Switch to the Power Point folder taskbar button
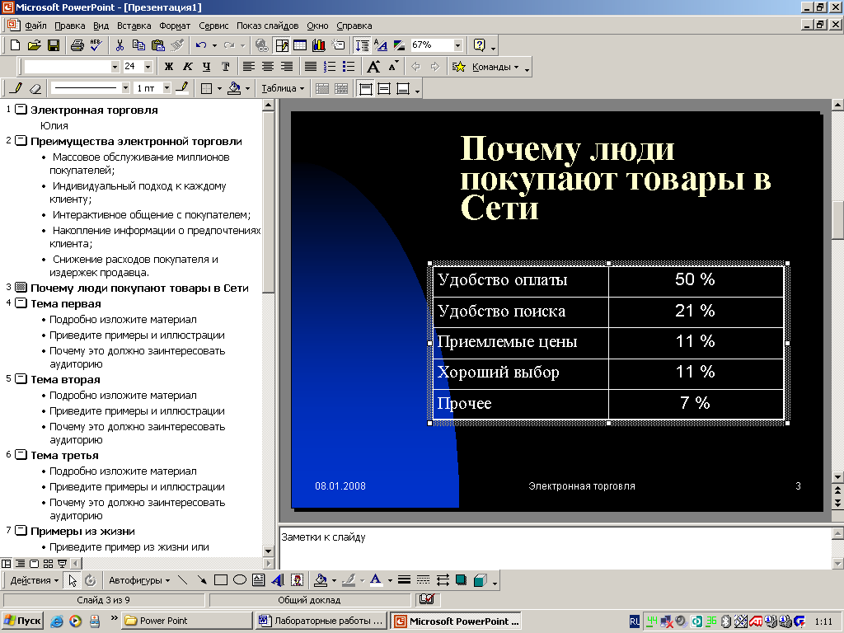The height and width of the screenshot is (633, 844). point(186,621)
